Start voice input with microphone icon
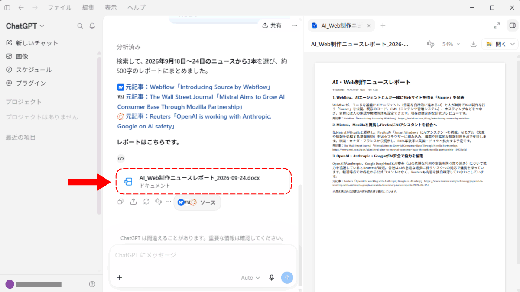The width and height of the screenshot is (520, 292). point(272,278)
